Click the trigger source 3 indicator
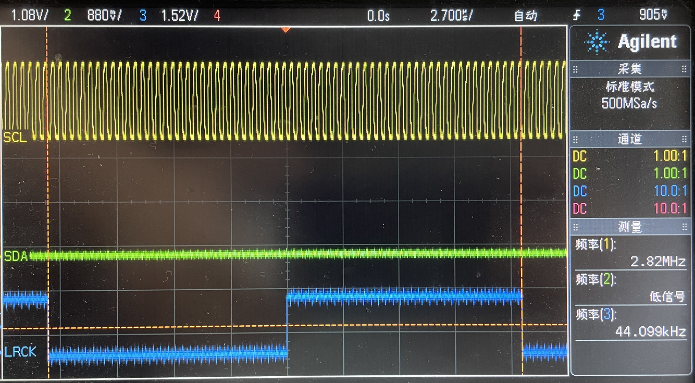Screen dimensions: 695x383 tap(601, 16)
